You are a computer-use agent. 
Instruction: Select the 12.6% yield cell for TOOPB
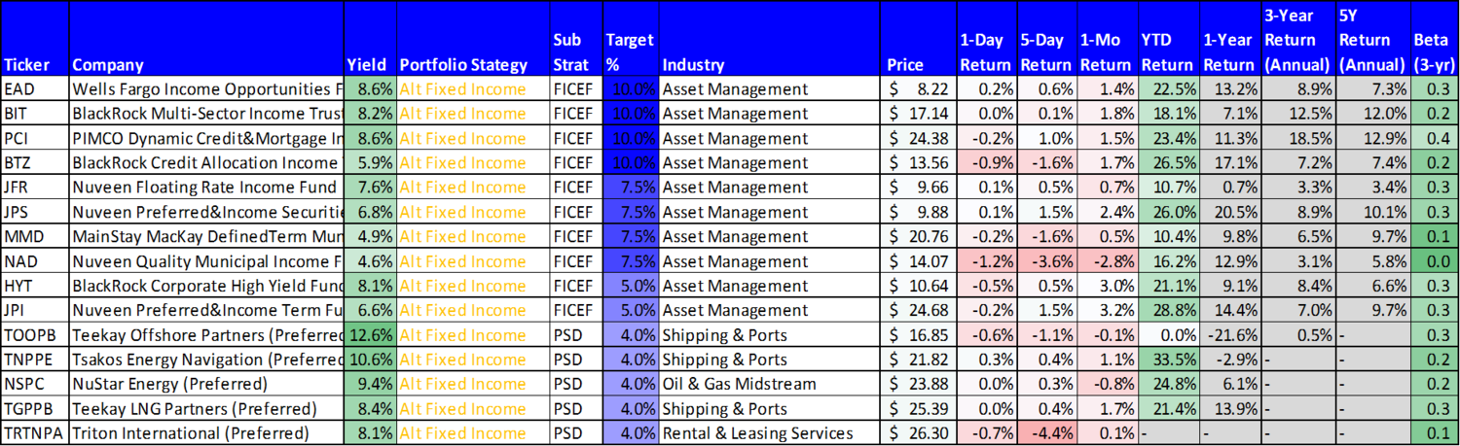pos(370,335)
